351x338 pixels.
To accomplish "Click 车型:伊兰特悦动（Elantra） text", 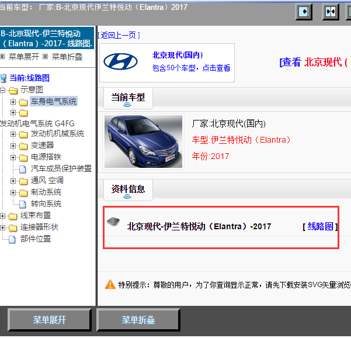I will pyautogui.click(x=241, y=140).
